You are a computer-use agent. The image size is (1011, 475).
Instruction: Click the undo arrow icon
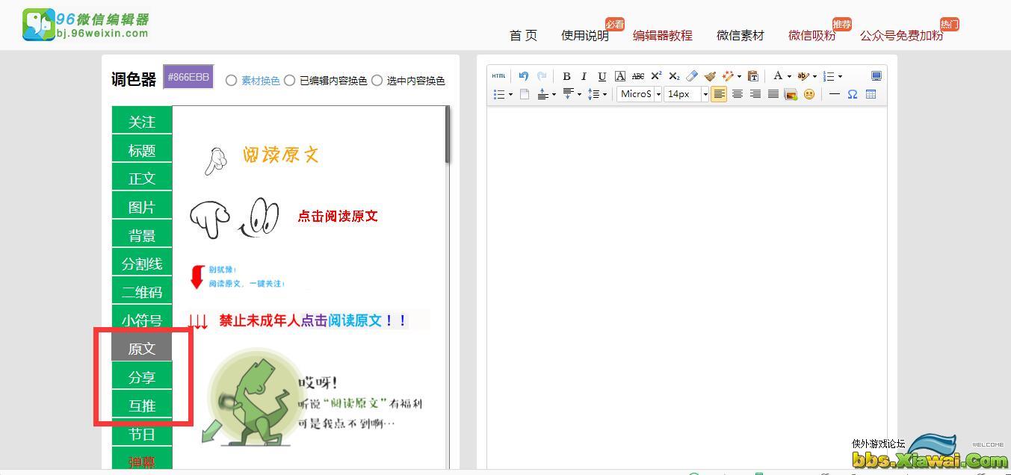pos(524,76)
